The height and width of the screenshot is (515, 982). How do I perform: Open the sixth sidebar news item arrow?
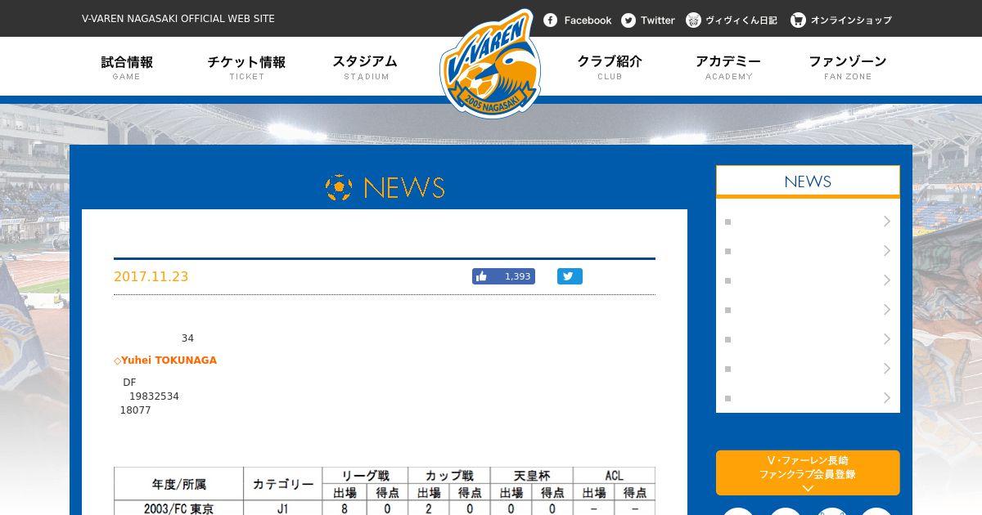tap(887, 369)
